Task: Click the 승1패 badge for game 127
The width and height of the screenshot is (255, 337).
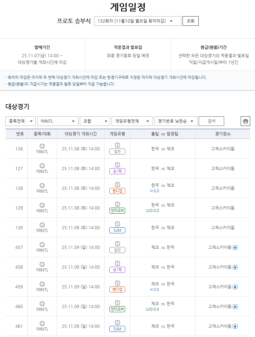Action: pyautogui.click(x=117, y=171)
